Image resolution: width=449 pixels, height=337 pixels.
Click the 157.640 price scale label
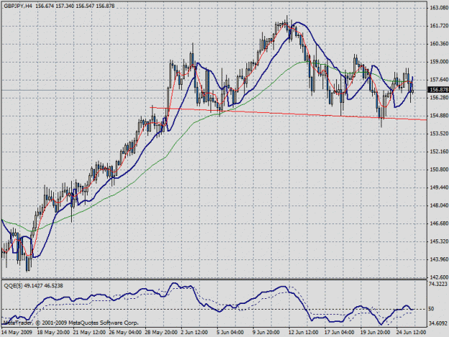tap(439, 80)
